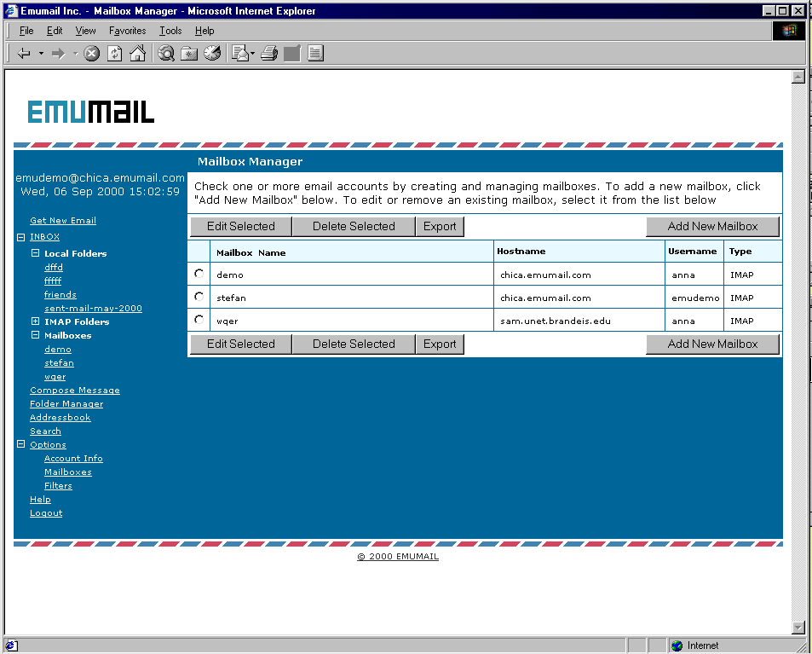
Task: Click the Refresh page icon
Action: [x=114, y=54]
